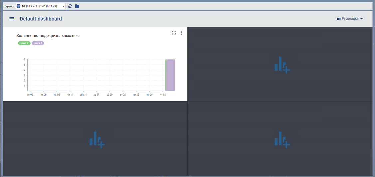375x177 pixels.
Task: Toggle the Зона 1 legend chip
Action: click(x=38, y=43)
